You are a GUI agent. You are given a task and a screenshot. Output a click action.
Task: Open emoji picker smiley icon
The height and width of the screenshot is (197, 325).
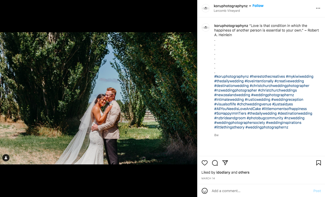pyautogui.click(x=204, y=191)
